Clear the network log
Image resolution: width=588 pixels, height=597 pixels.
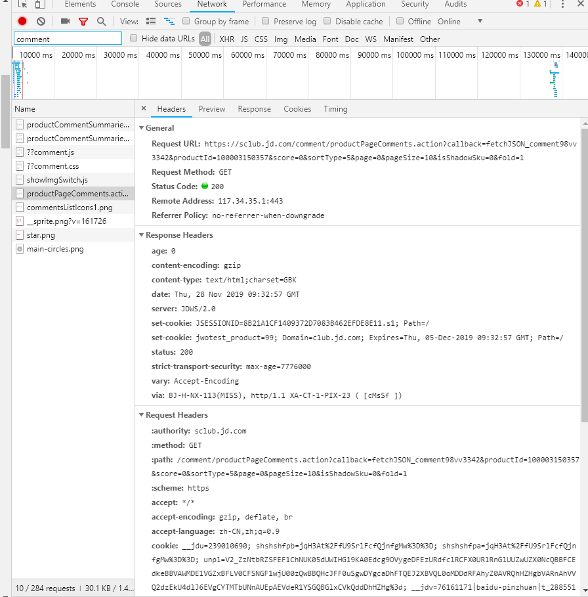click(41, 21)
